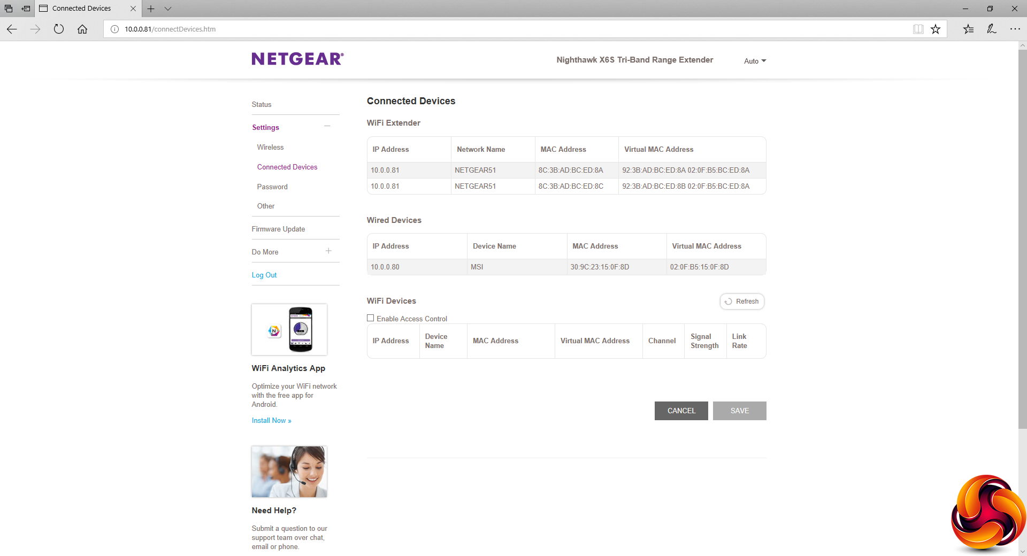
Task: Click virtual MAC 02:0F:B5:15:0F:8D
Action: (x=699, y=267)
